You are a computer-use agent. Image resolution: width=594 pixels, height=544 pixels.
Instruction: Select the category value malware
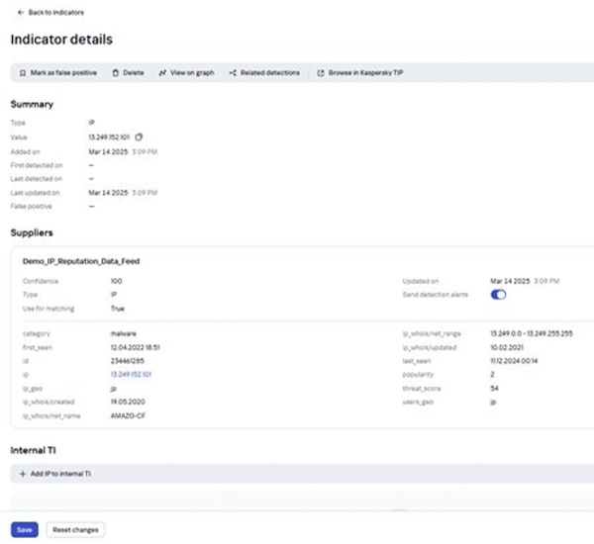click(x=124, y=333)
